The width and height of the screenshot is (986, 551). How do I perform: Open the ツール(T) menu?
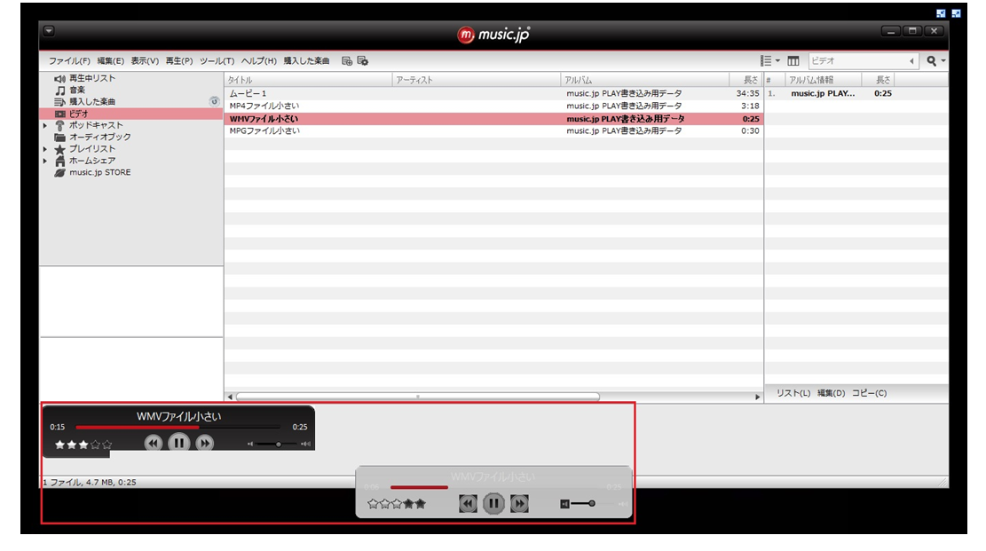pyautogui.click(x=217, y=61)
